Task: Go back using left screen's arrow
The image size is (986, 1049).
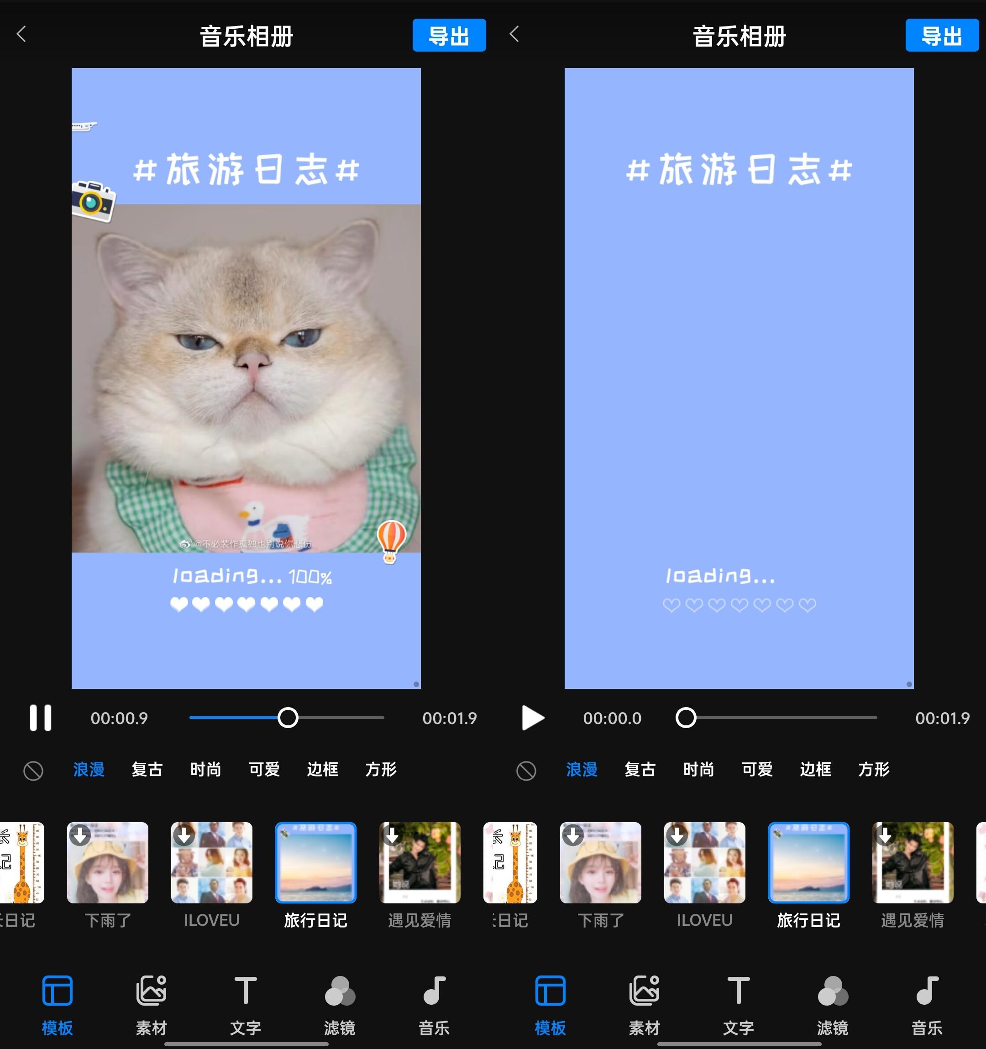Action: coord(21,34)
